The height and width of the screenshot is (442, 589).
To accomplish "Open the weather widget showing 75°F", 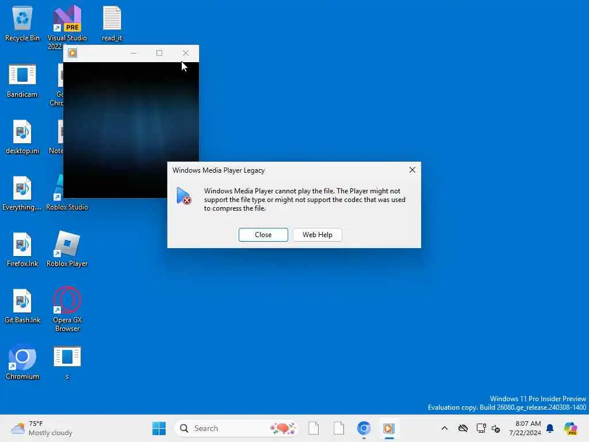I will pos(41,428).
